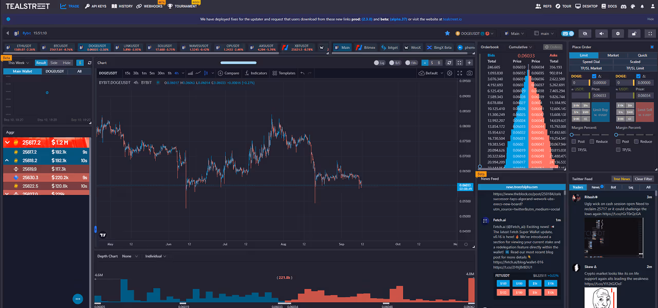This screenshot has width=658, height=308.
Task: Open the This Week period dropdown
Action: [19, 63]
